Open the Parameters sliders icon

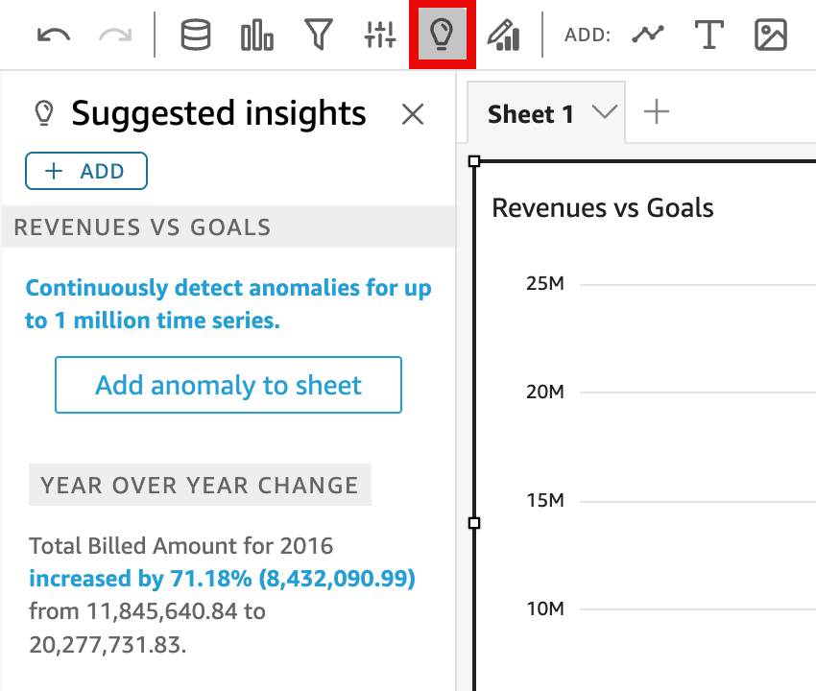click(x=380, y=35)
